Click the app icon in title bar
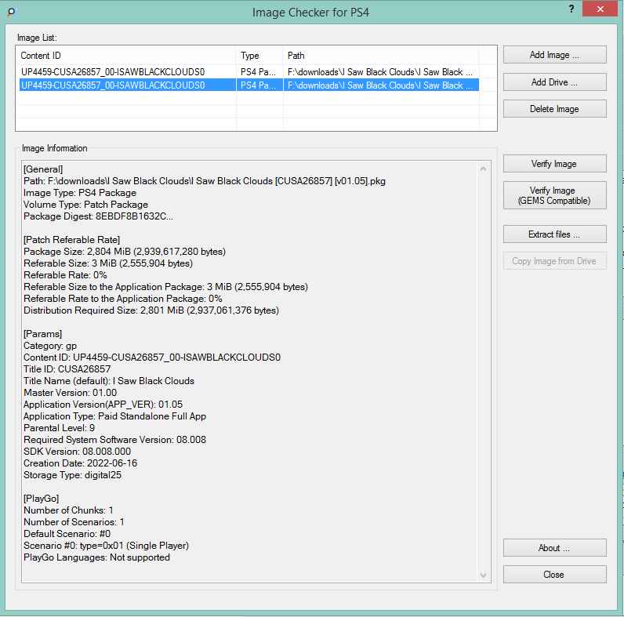The height and width of the screenshot is (617, 624). [13, 12]
